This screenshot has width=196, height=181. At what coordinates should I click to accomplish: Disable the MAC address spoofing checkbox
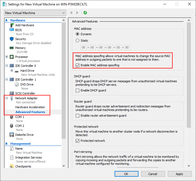[77, 65]
